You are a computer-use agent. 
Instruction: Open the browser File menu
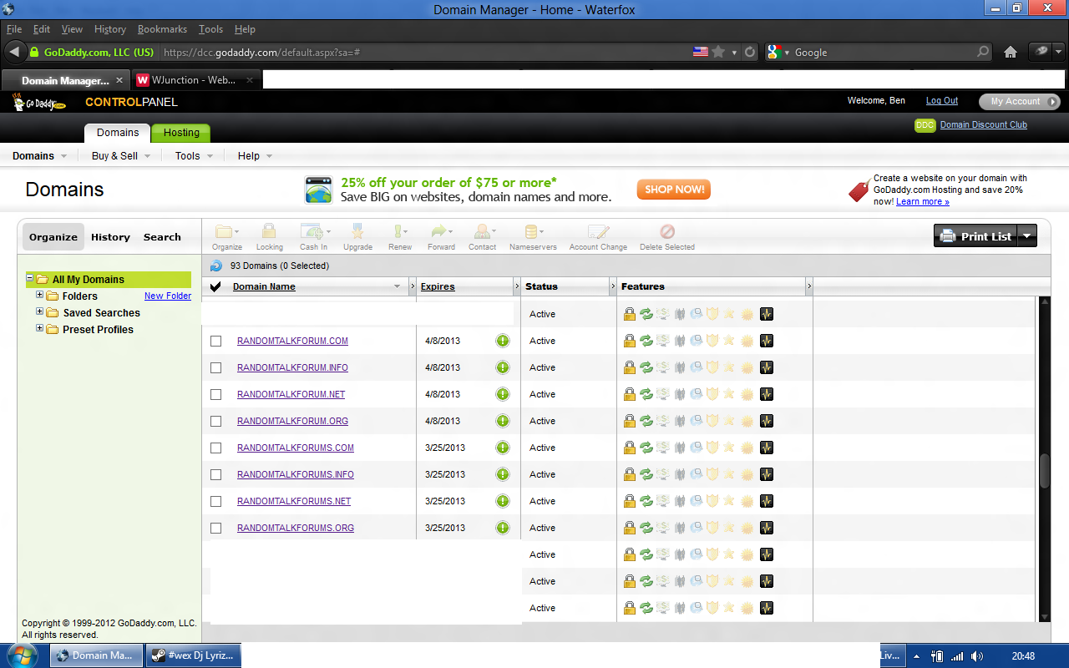click(14, 29)
